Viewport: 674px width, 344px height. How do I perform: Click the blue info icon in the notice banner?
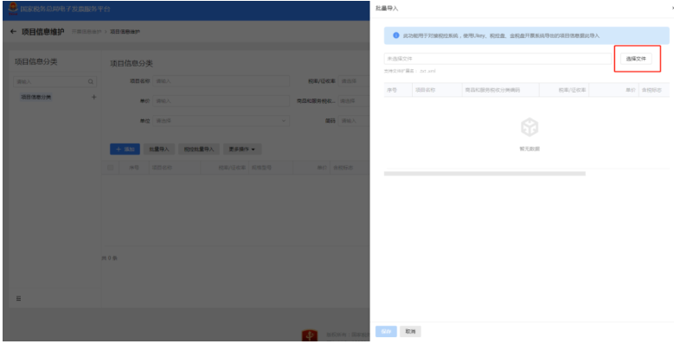pyautogui.click(x=396, y=35)
